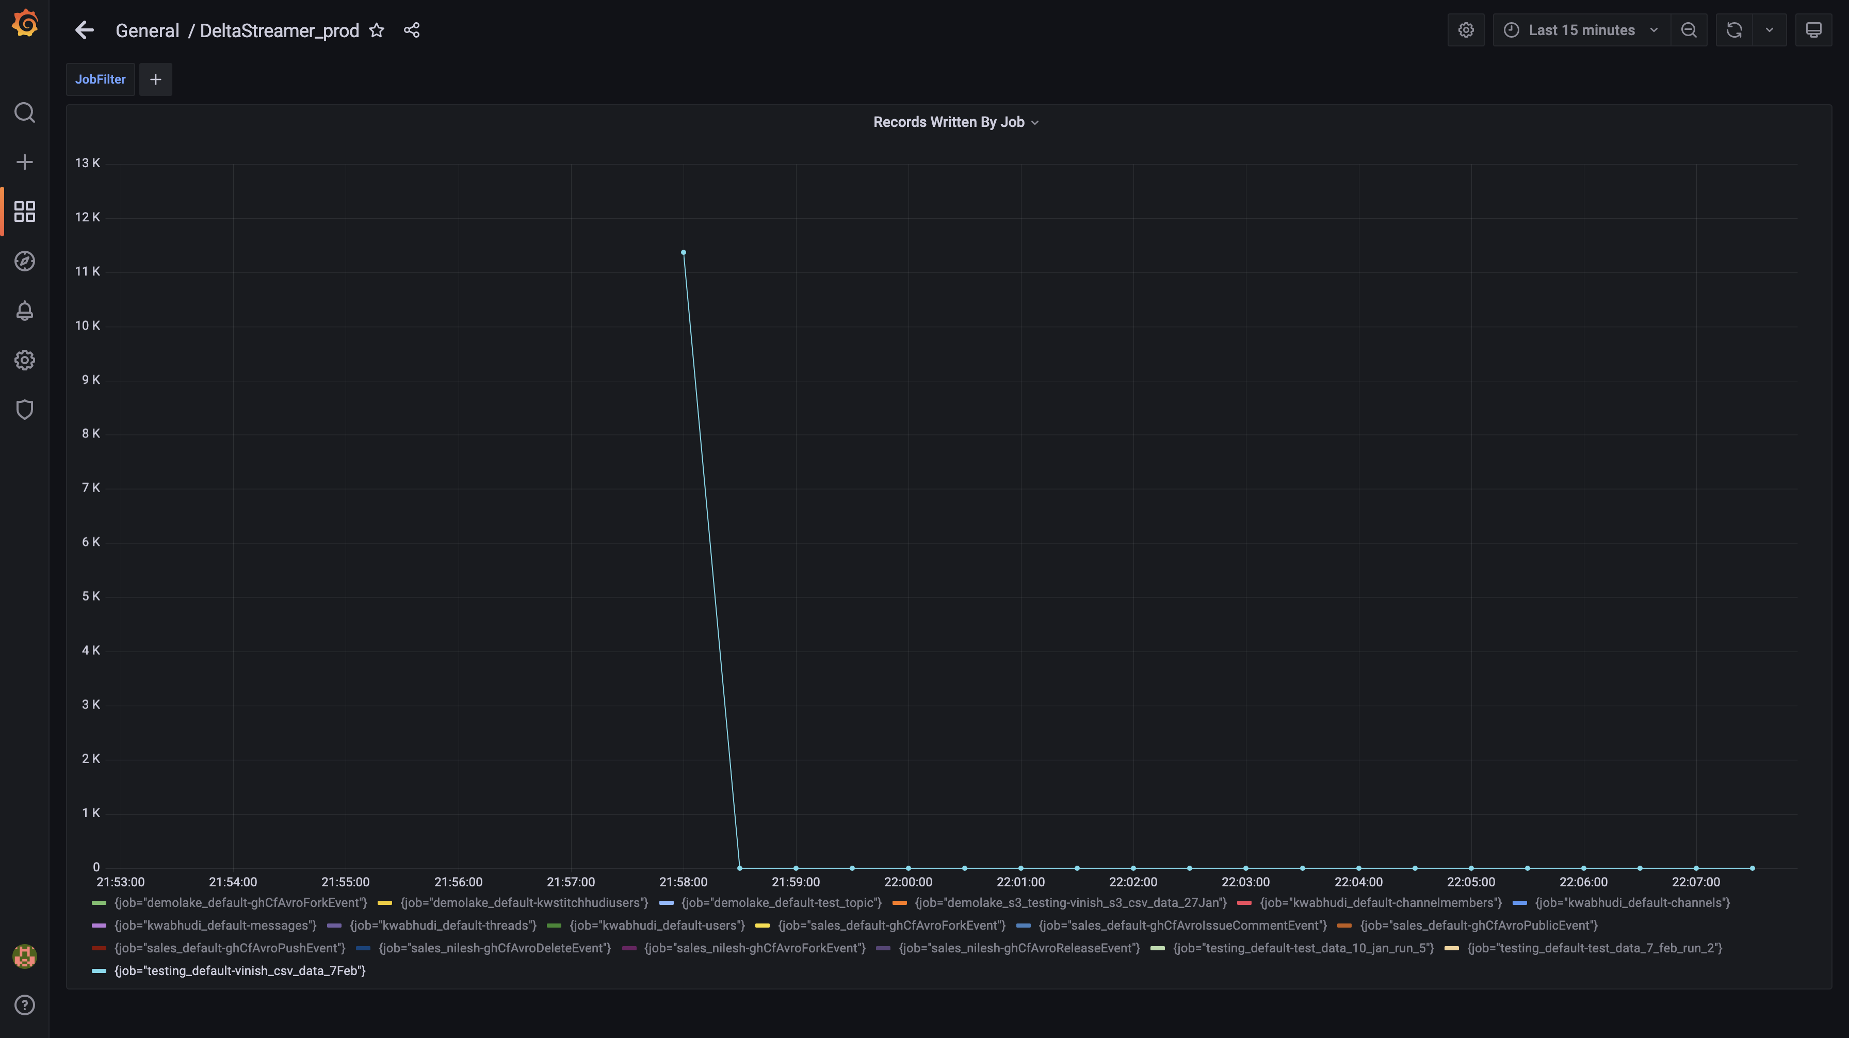Open the Search dashboards icon in sidebar
Viewport: 1849px width, 1038px height.
[x=24, y=112]
